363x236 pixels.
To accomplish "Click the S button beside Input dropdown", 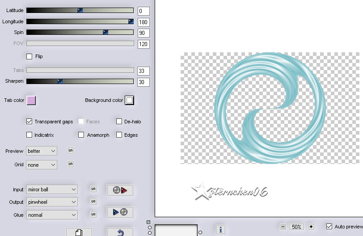I will click(93, 190).
